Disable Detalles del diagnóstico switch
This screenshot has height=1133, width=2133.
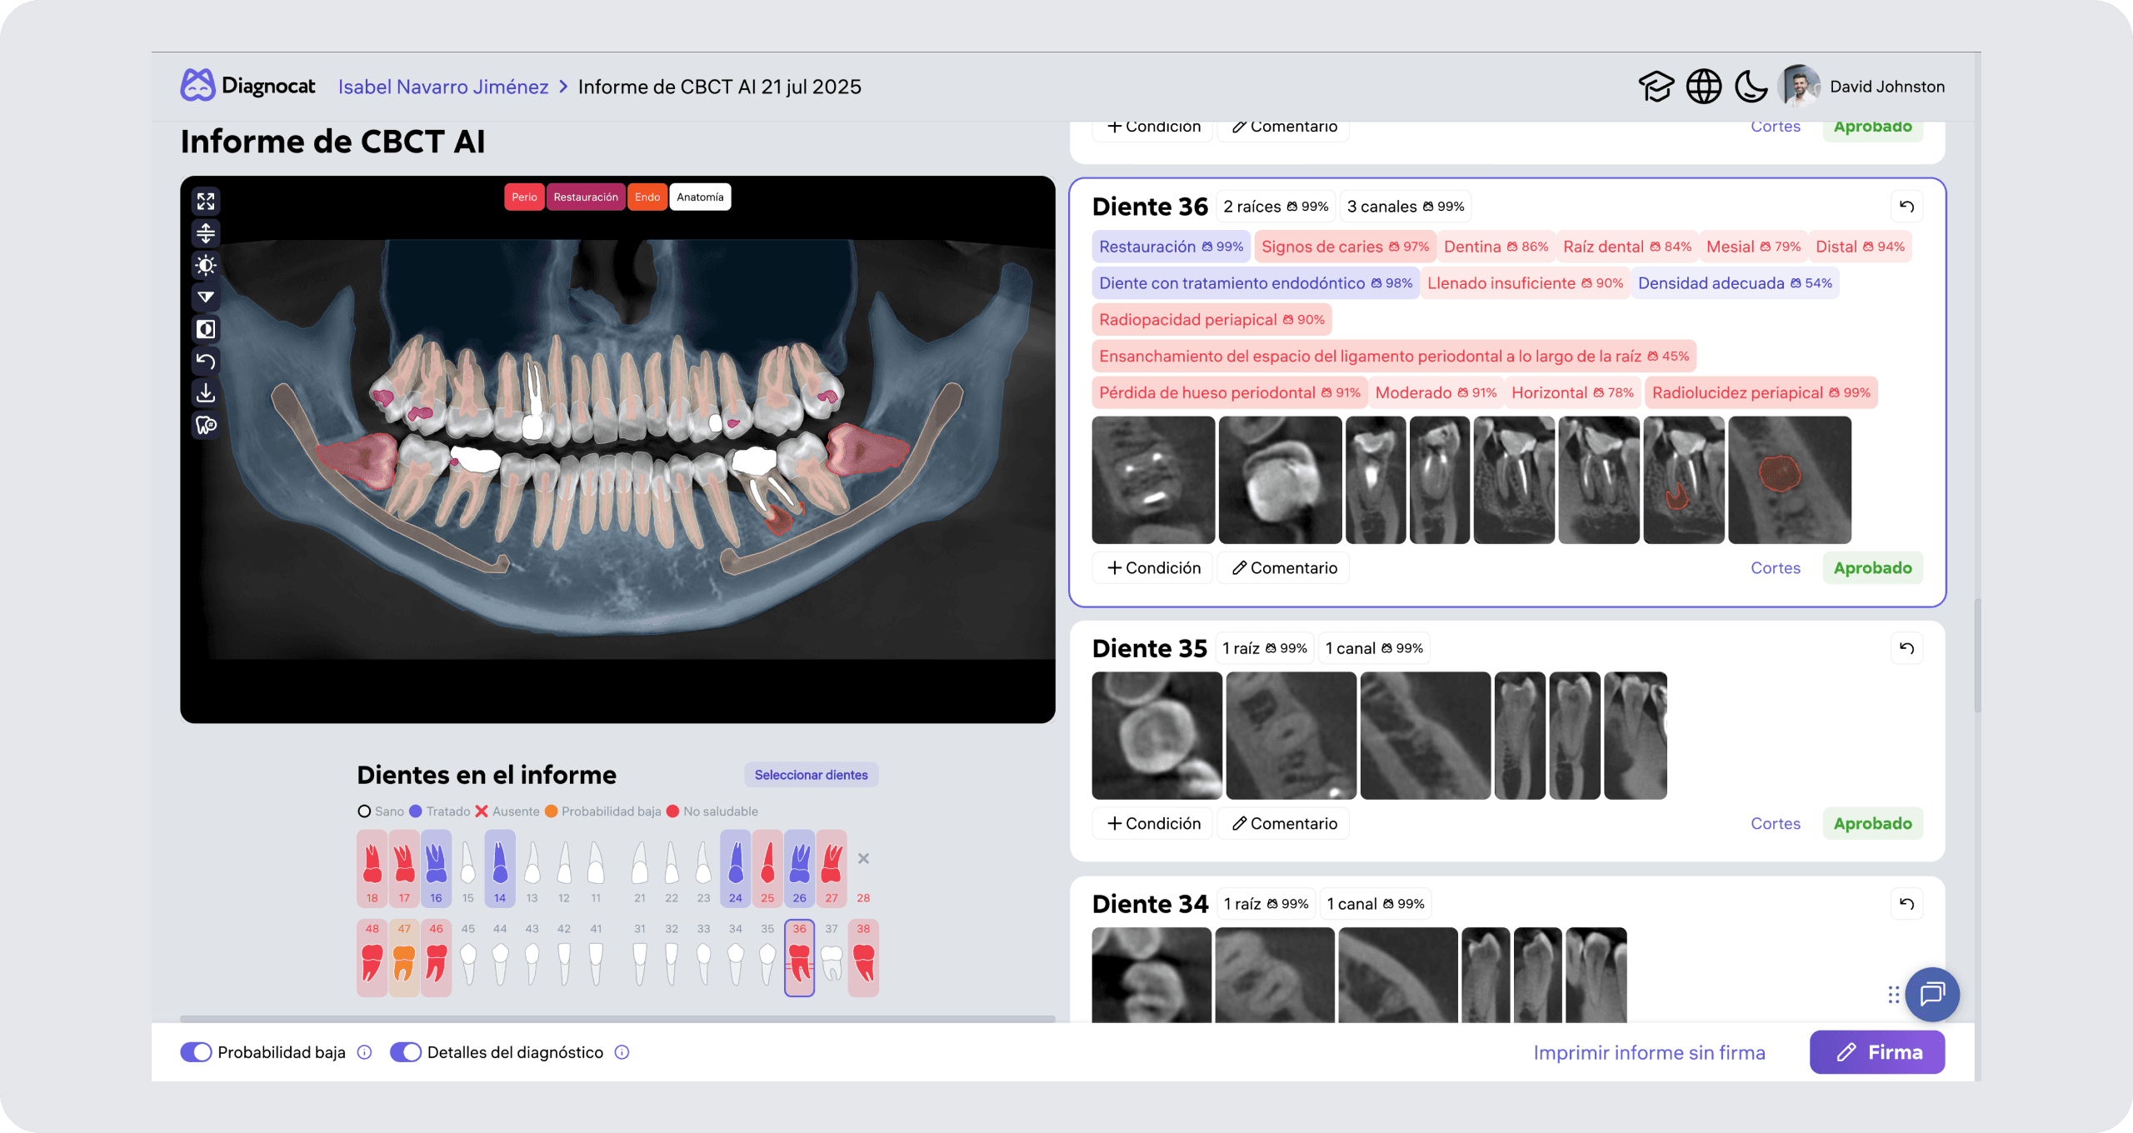[406, 1052]
